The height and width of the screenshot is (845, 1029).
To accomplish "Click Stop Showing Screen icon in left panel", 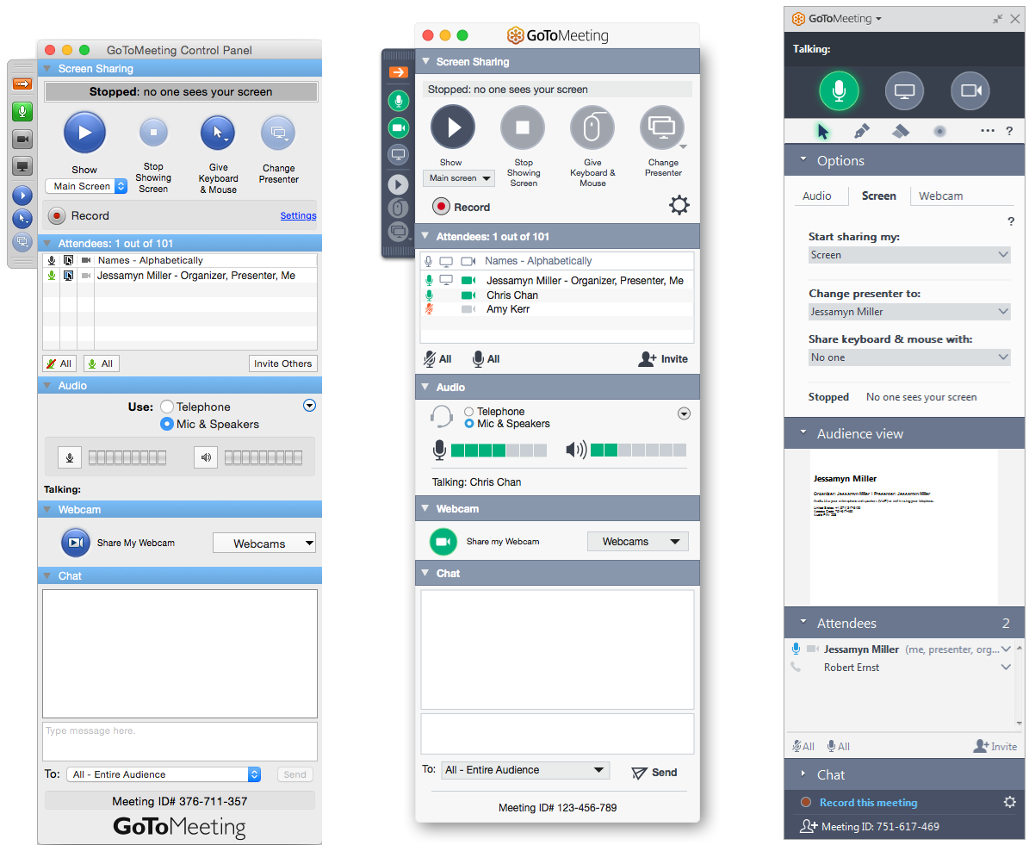I will pos(153,133).
